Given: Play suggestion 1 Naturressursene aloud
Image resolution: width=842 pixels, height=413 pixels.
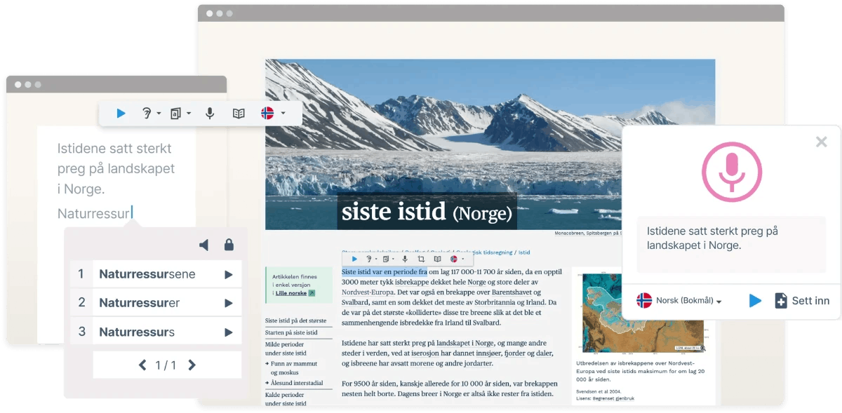Looking at the screenshot, I should pyautogui.click(x=227, y=273).
